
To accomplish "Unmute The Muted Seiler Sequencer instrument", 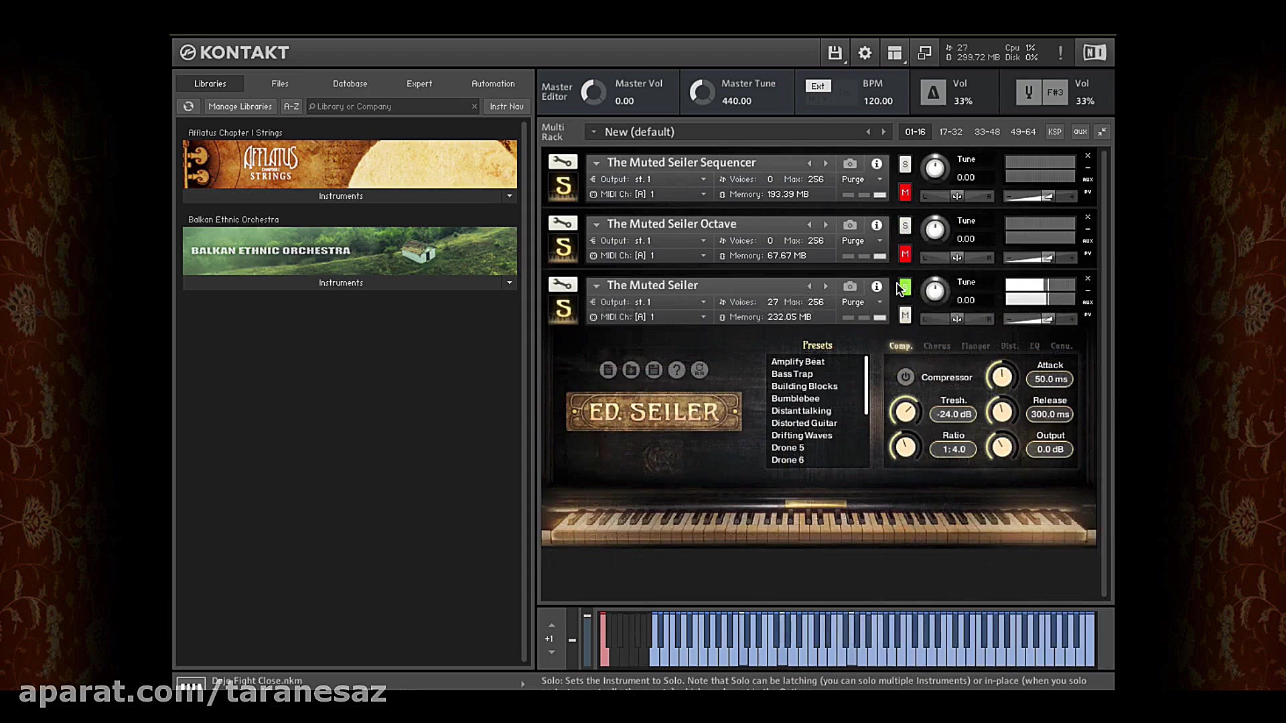I will [x=905, y=193].
